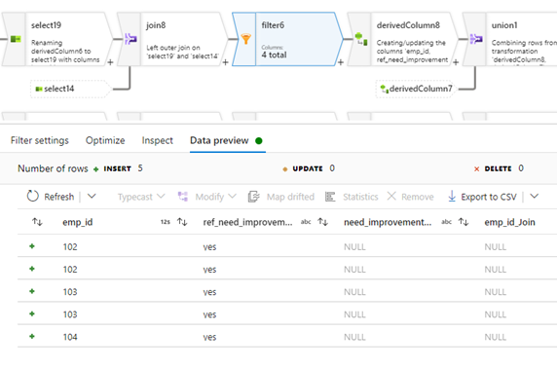Screen dimensions: 557x369
Task: Click the plus after the join8 node
Action: pyautogui.click(x=226, y=62)
